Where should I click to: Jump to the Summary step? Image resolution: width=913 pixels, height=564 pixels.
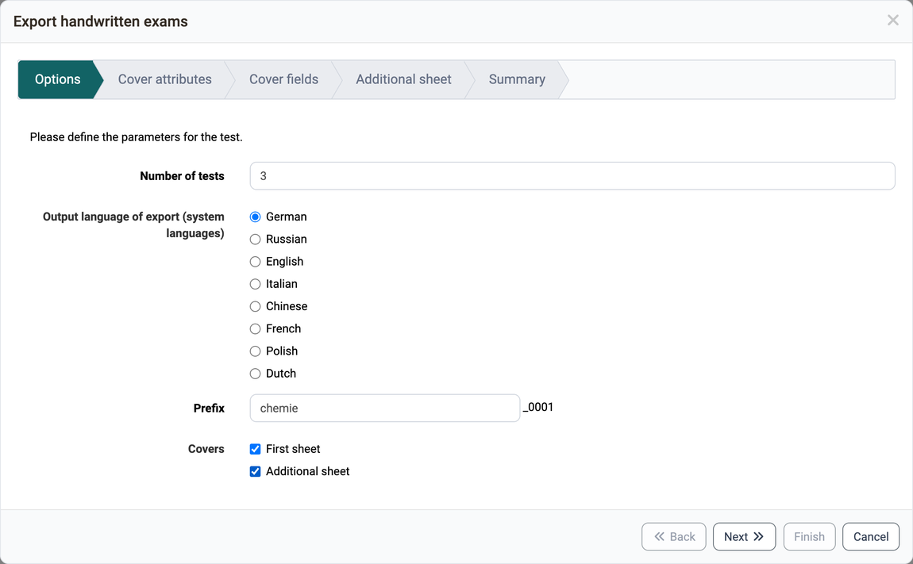tap(517, 79)
